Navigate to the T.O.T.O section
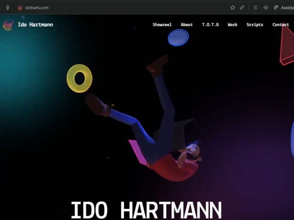This screenshot has height=220, width=294. [210, 25]
